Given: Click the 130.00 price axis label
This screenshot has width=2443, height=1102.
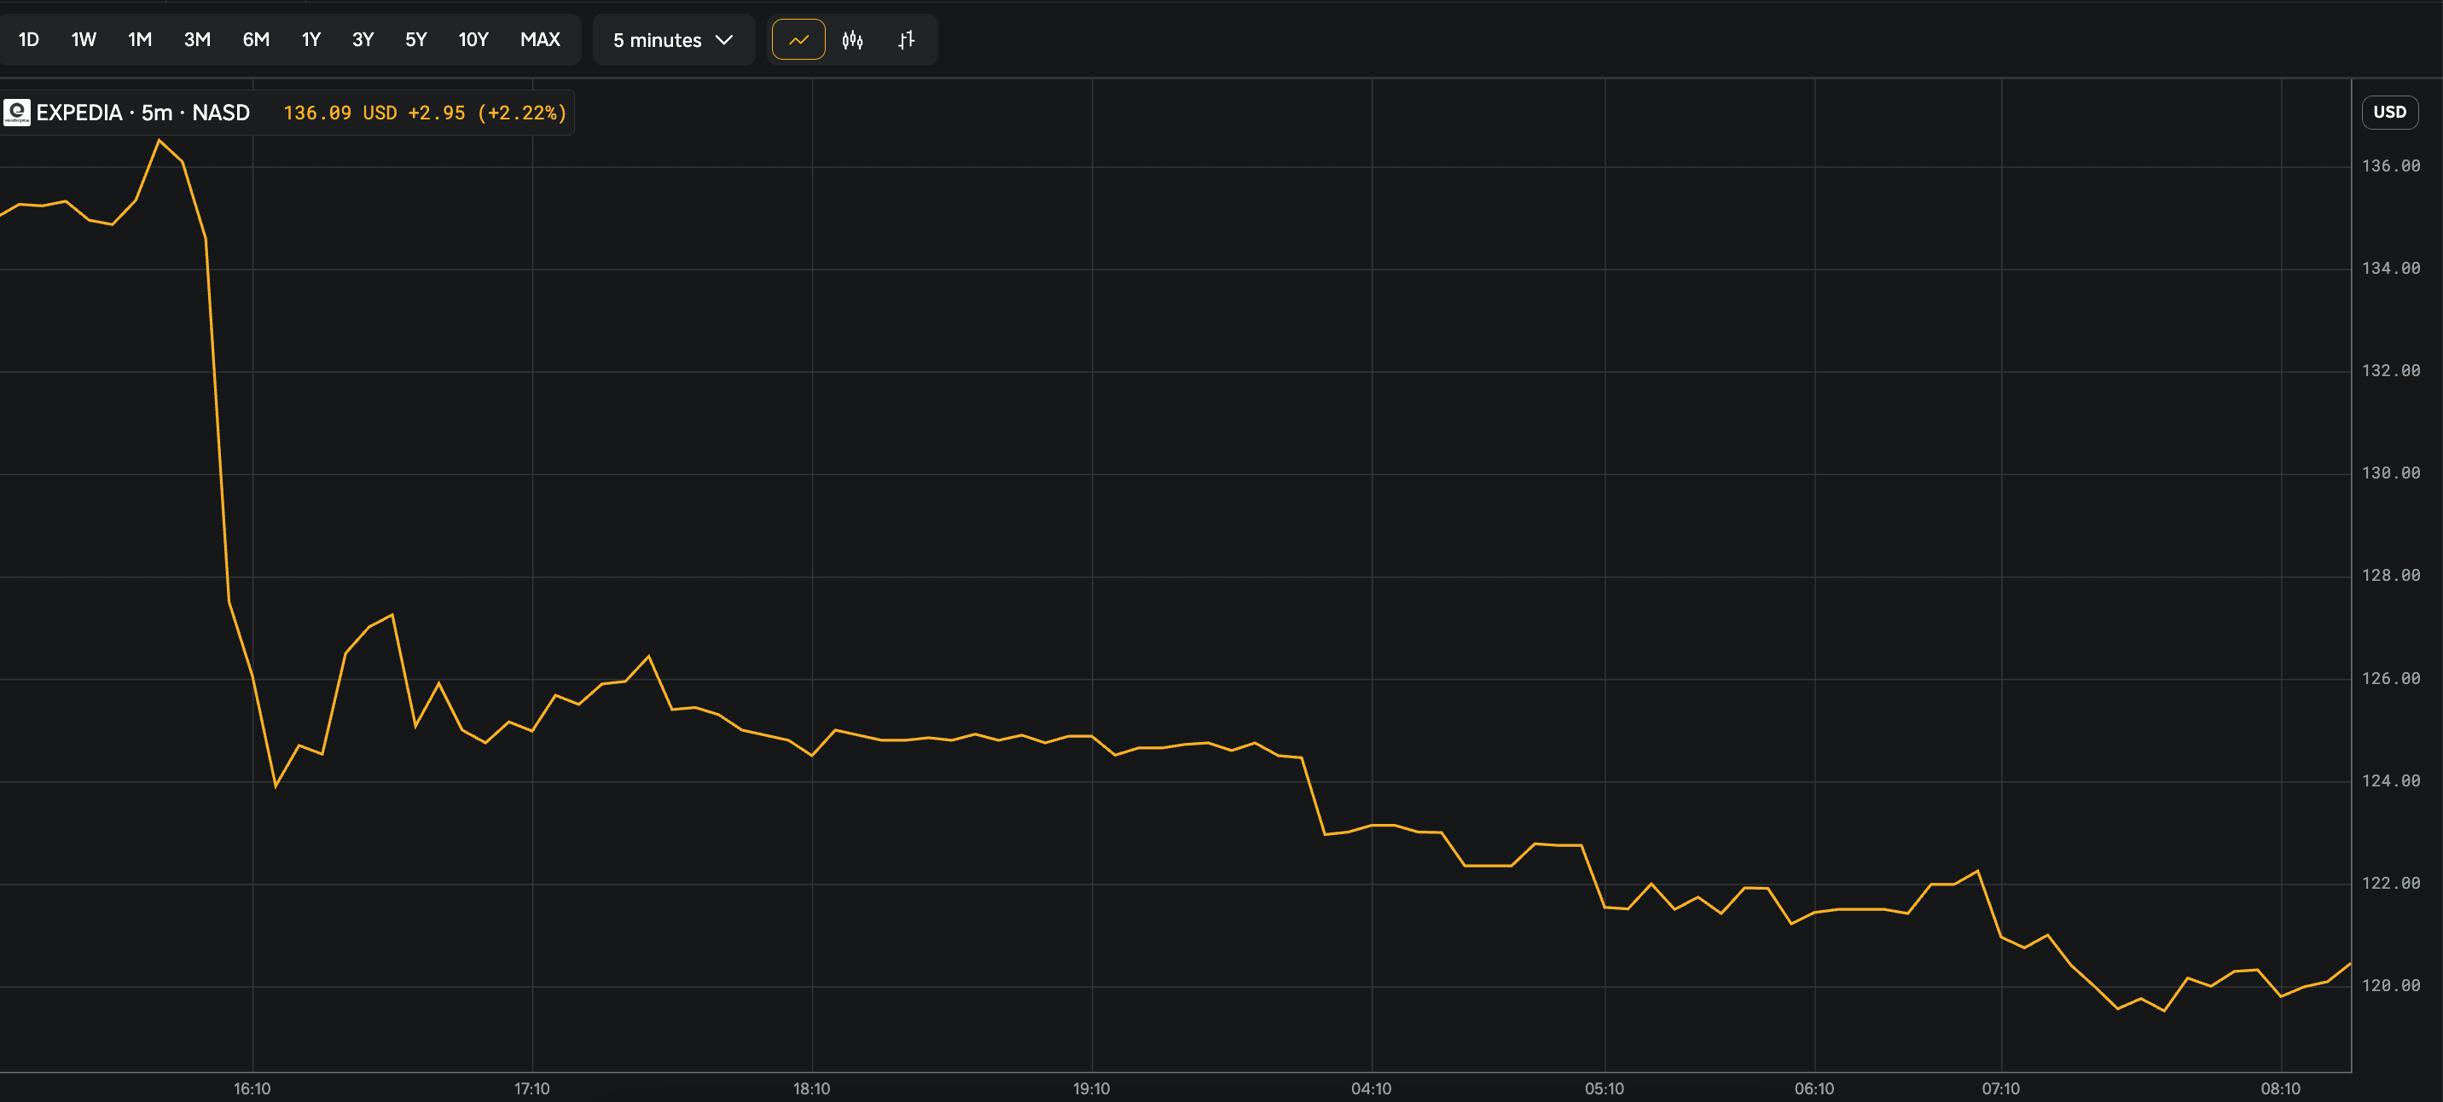Looking at the screenshot, I should pyautogui.click(x=2391, y=473).
